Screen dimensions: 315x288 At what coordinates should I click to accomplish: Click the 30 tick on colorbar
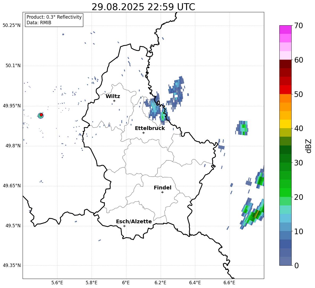point(299,163)
